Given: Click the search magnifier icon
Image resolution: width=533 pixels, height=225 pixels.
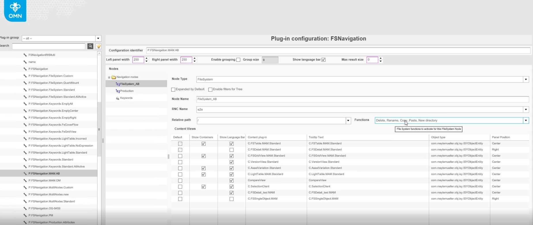Looking at the screenshot, I should [x=90, y=46].
